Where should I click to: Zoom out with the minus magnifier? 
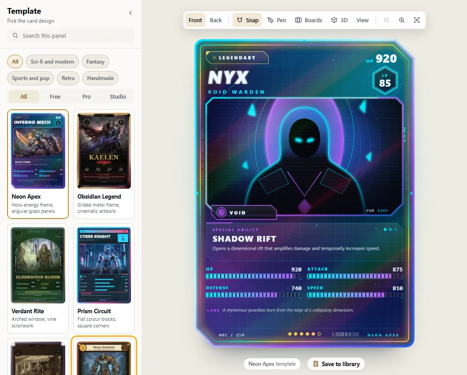(387, 20)
